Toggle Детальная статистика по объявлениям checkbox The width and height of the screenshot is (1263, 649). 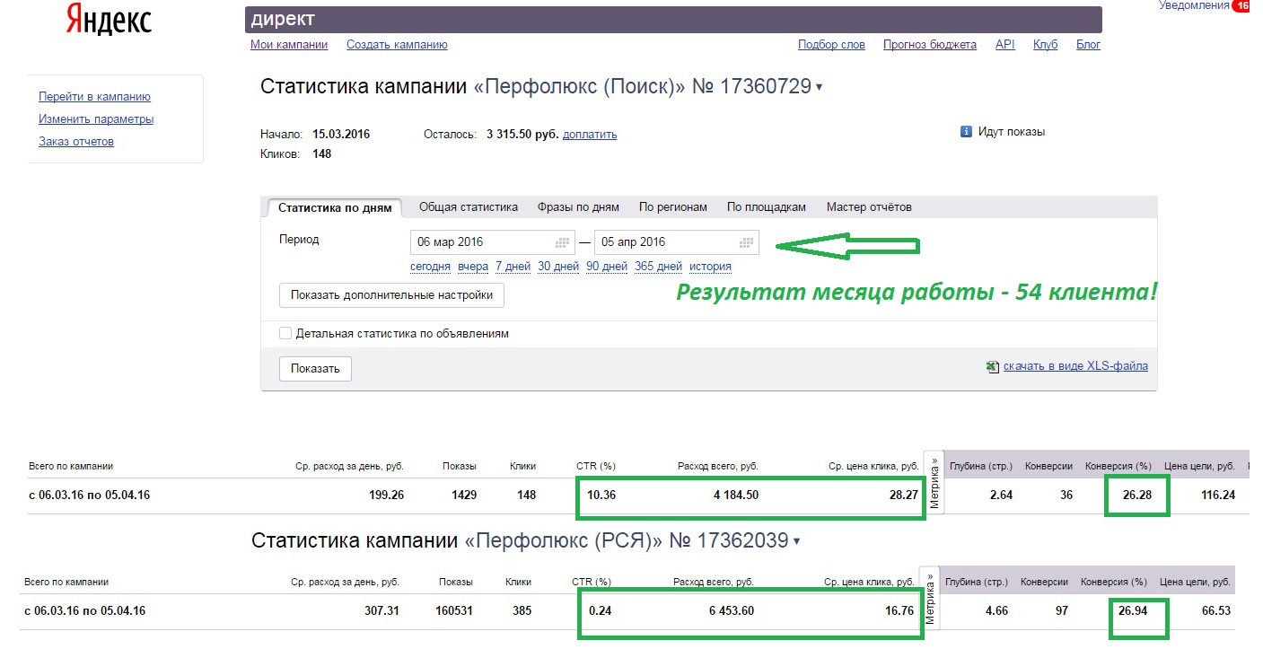[x=285, y=333]
